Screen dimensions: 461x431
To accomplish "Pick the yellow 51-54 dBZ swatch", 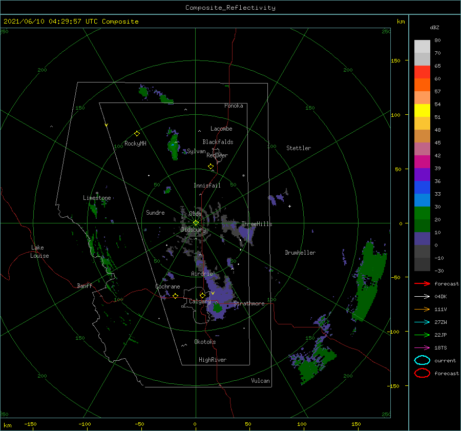I will tap(422, 111).
